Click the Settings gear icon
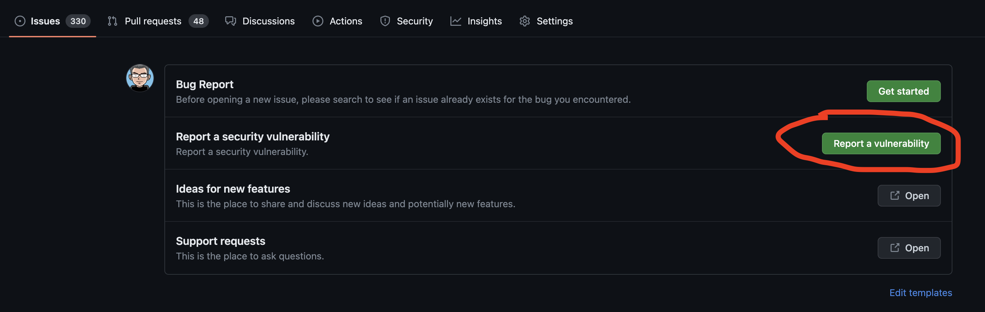The image size is (985, 312). (x=525, y=21)
